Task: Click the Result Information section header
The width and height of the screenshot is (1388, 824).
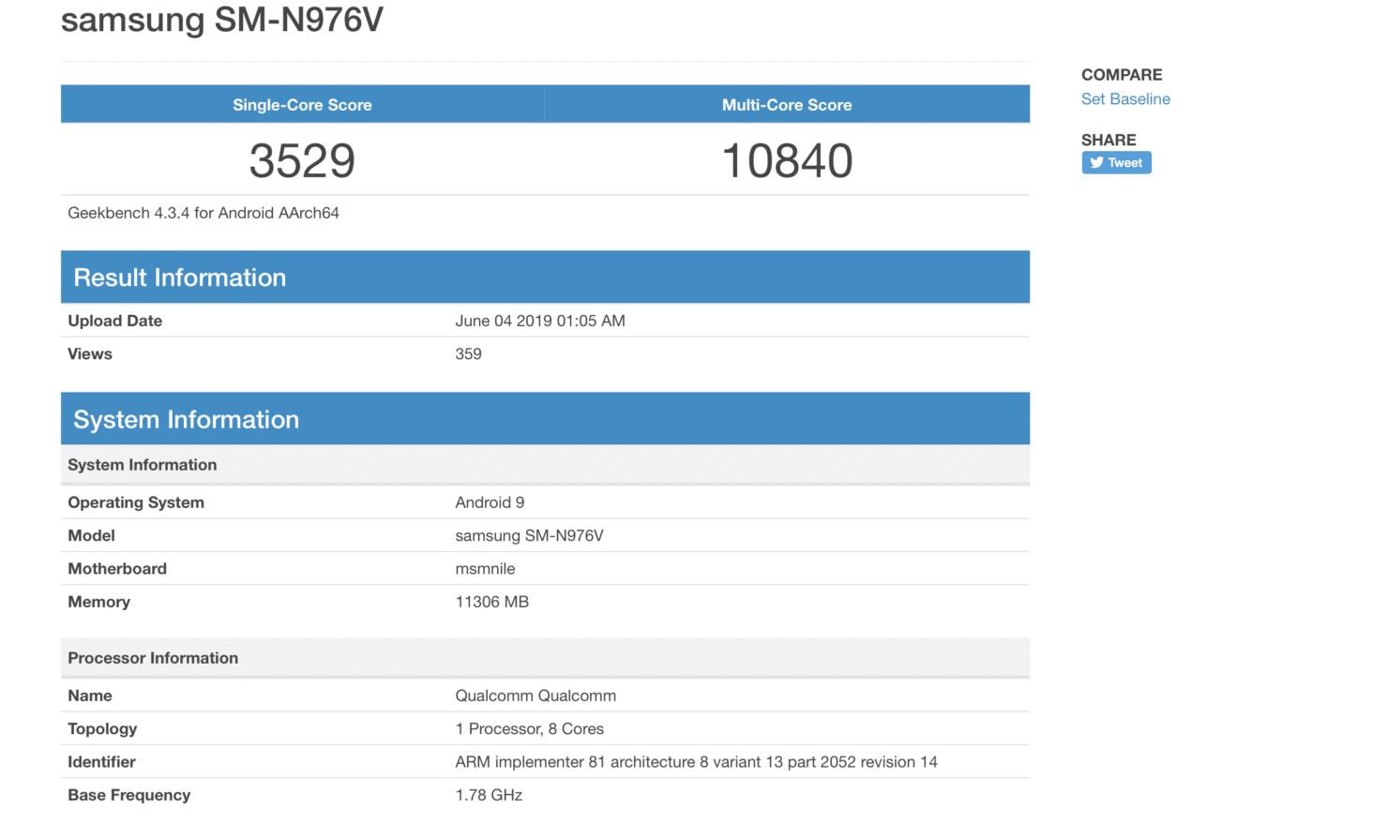Action: [179, 277]
